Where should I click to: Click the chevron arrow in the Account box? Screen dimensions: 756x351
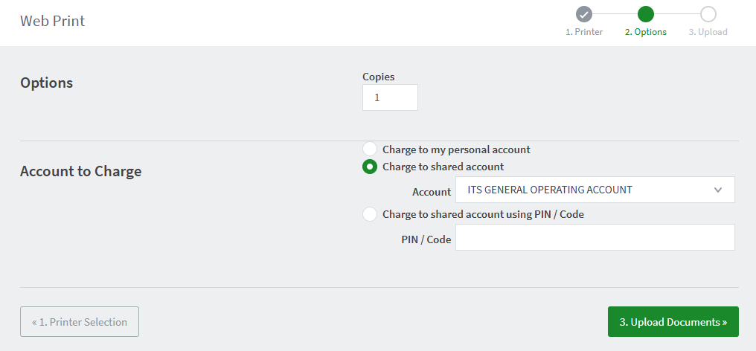[x=717, y=190]
